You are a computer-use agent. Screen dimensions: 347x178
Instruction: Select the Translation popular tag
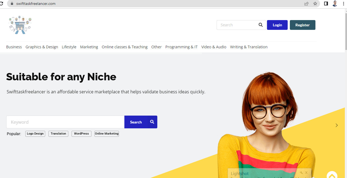[x=59, y=134]
